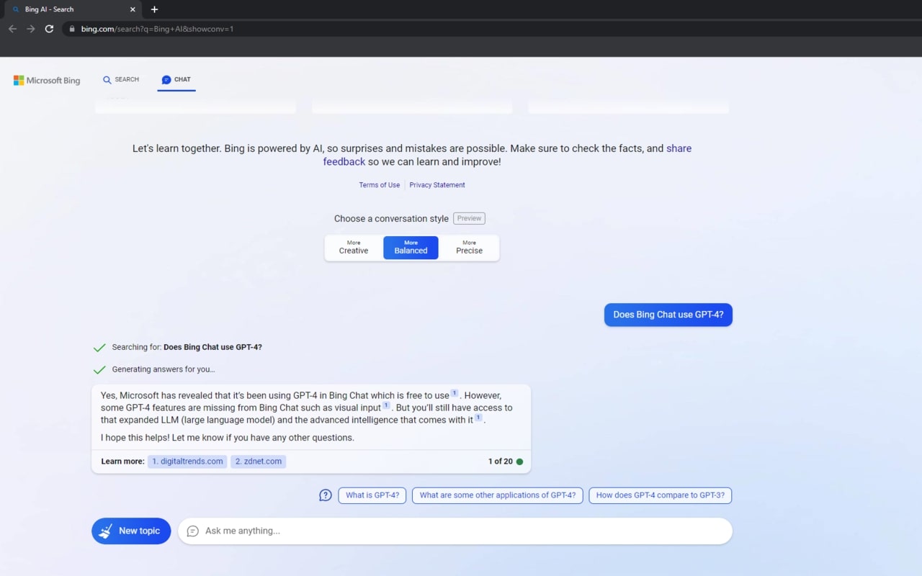This screenshot has width=922, height=576.
Task: Click the broom icon on New topic button
Action: 107,531
